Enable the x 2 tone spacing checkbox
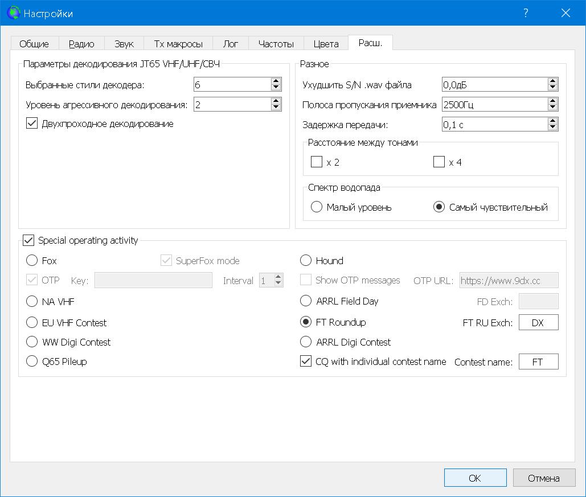 pos(317,162)
